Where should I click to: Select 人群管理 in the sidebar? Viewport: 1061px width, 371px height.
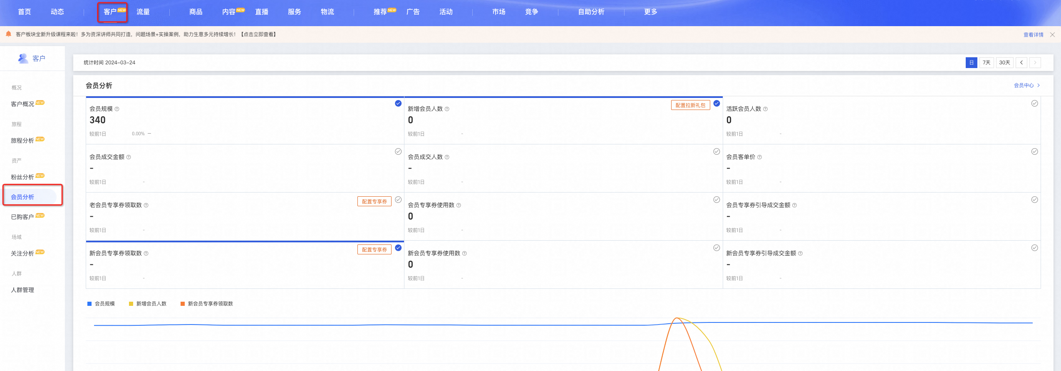point(22,290)
